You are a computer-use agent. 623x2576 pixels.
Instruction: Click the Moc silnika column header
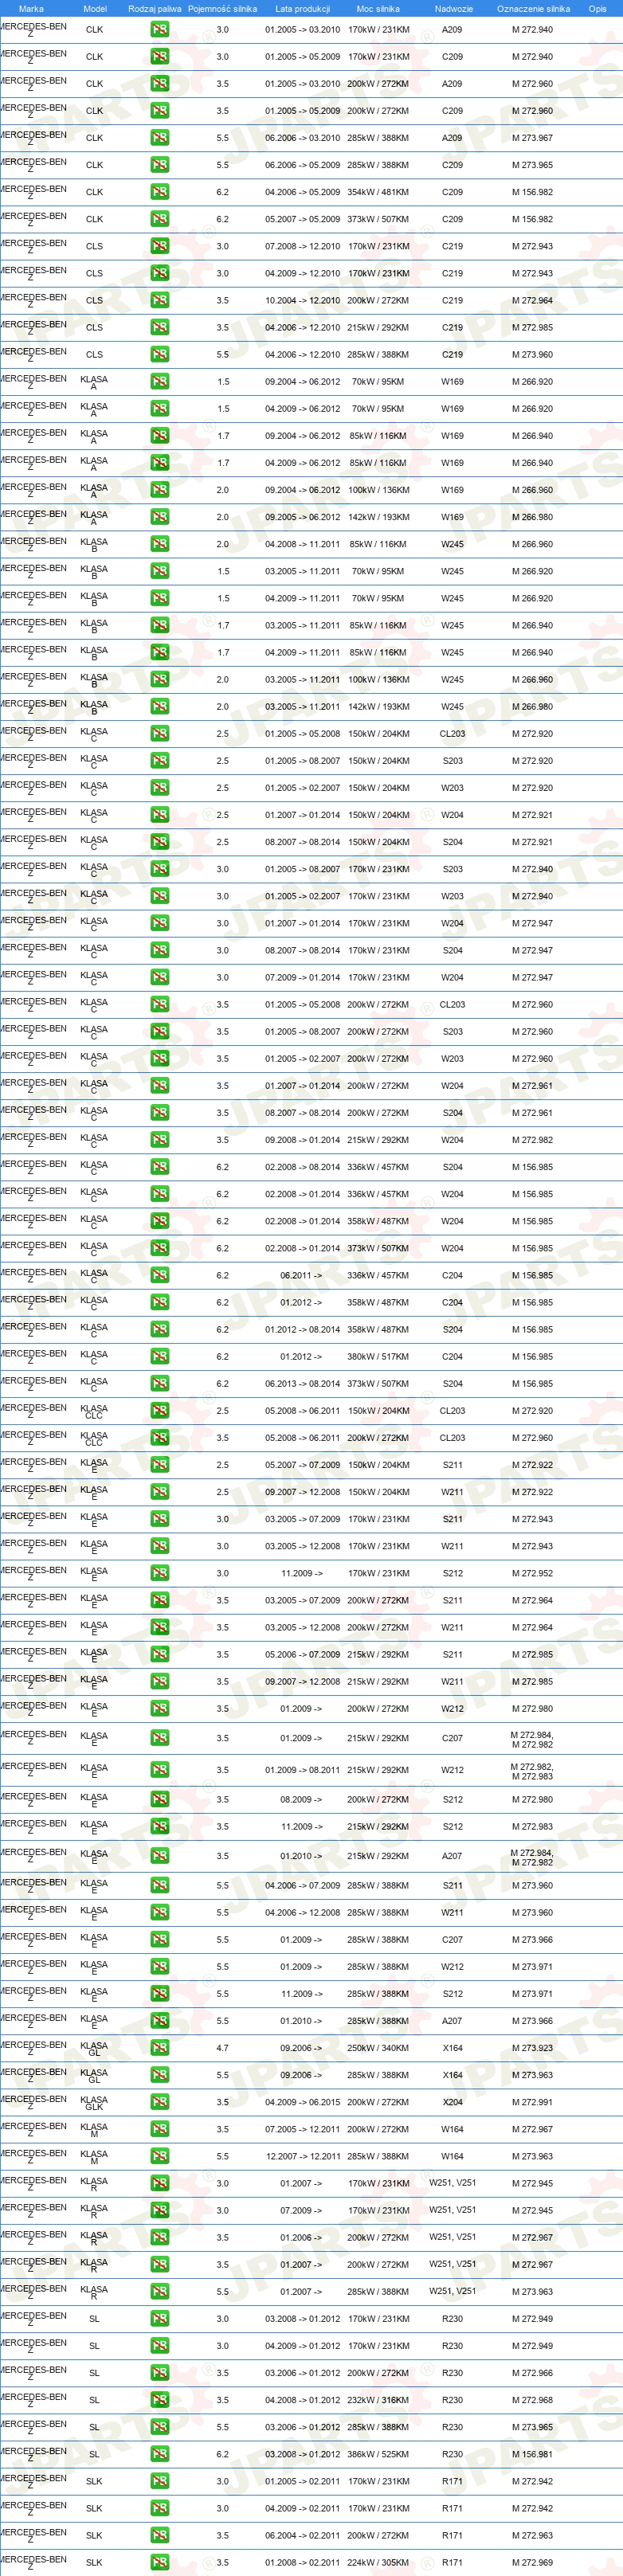coord(378,8)
